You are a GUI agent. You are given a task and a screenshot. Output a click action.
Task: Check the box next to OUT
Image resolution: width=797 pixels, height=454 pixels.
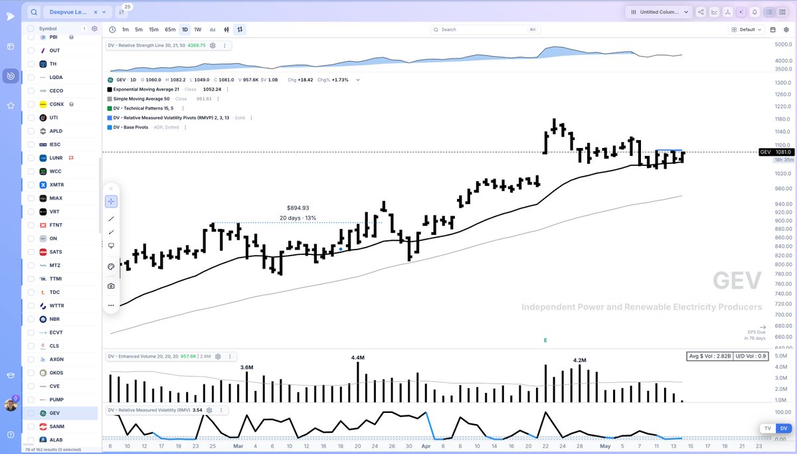coord(31,50)
